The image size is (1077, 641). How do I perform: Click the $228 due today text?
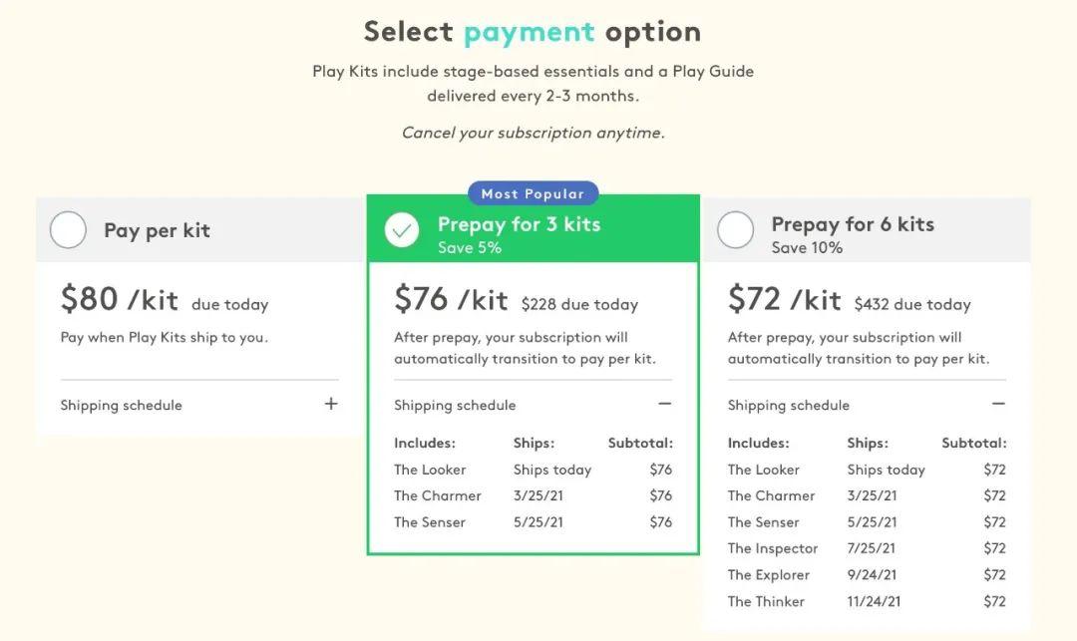coord(579,304)
